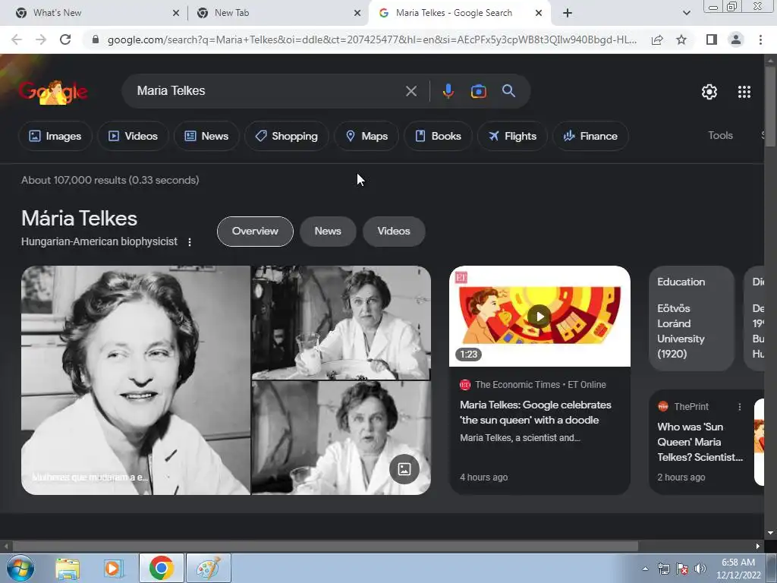Play the Economic Times doodle video
This screenshot has width=777, height=583.
(x=539, y=317)
